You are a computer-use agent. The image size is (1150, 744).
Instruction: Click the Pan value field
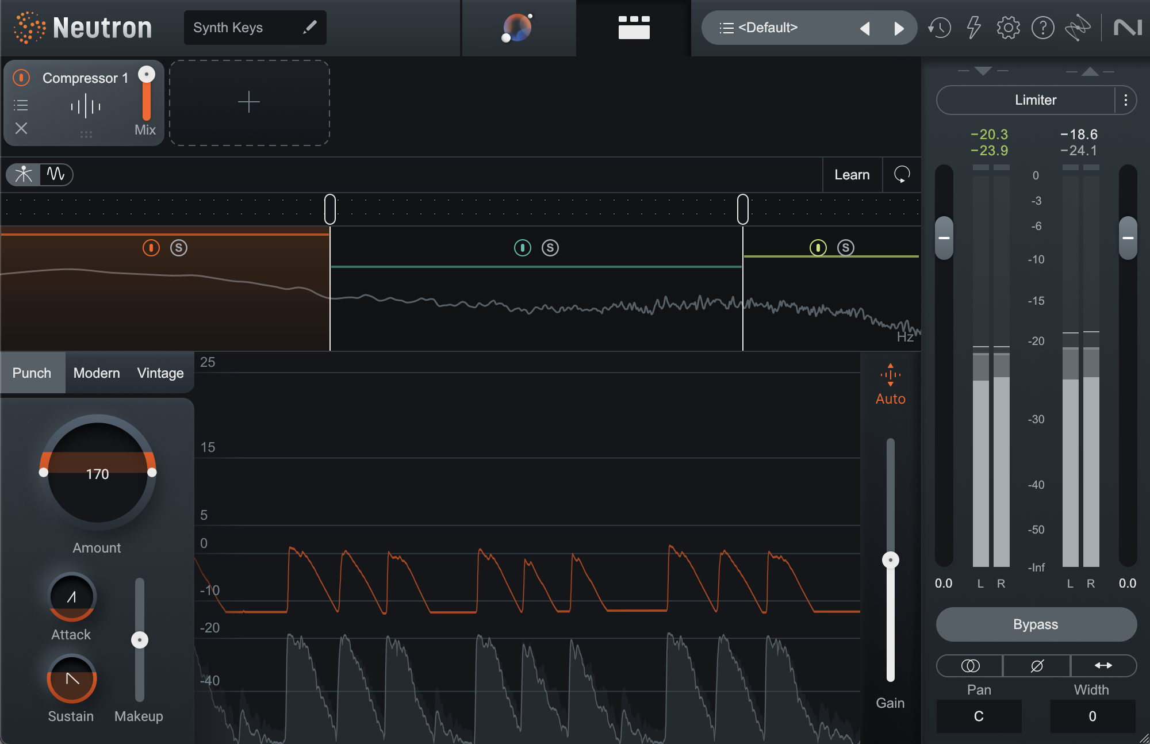tap(979, 716)
